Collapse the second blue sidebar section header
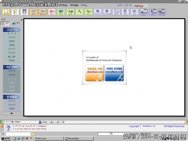 12,67
